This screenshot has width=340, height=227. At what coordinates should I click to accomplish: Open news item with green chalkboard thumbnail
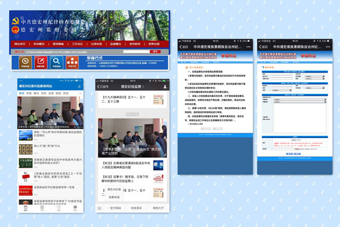(x=50, y=163)
